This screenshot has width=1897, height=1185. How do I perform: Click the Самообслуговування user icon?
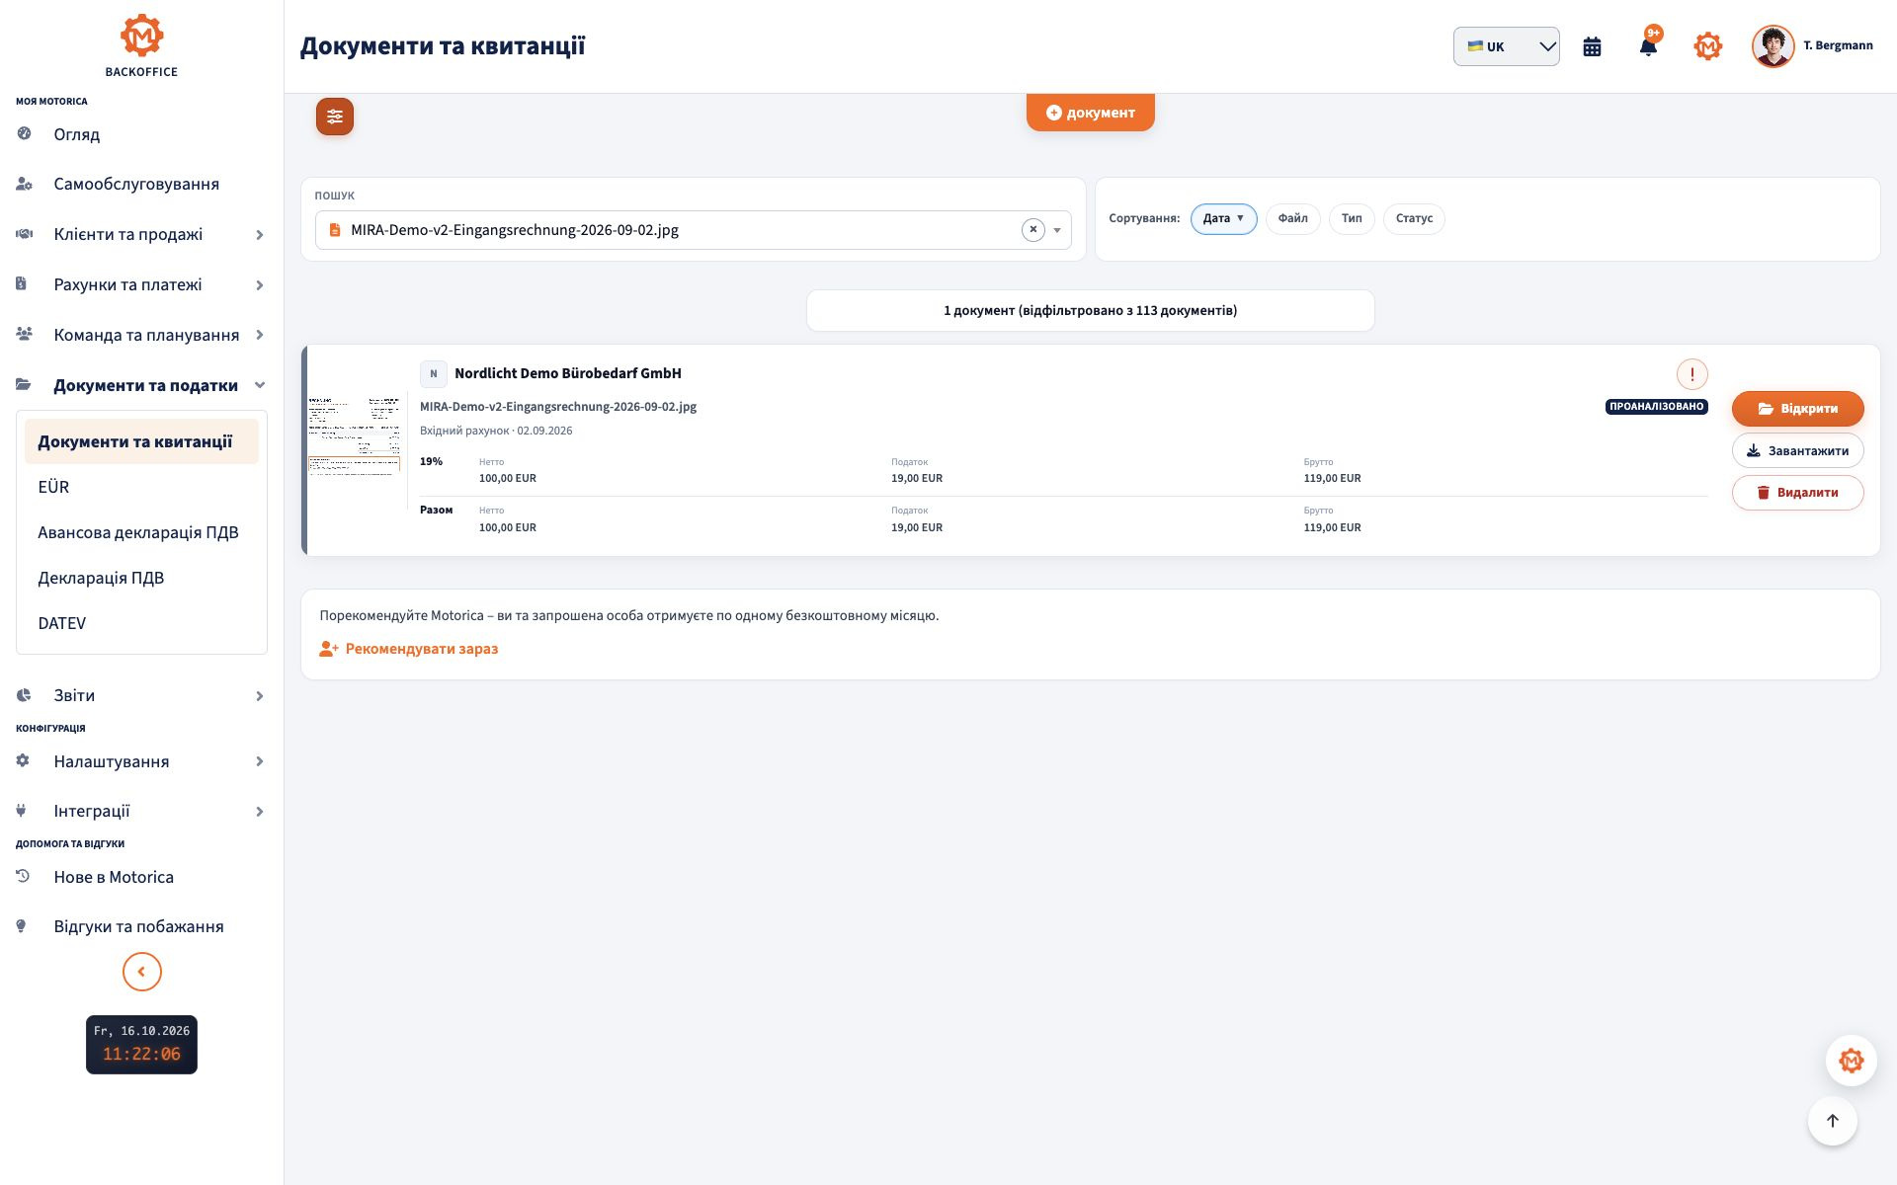click(x=25, y=184)
